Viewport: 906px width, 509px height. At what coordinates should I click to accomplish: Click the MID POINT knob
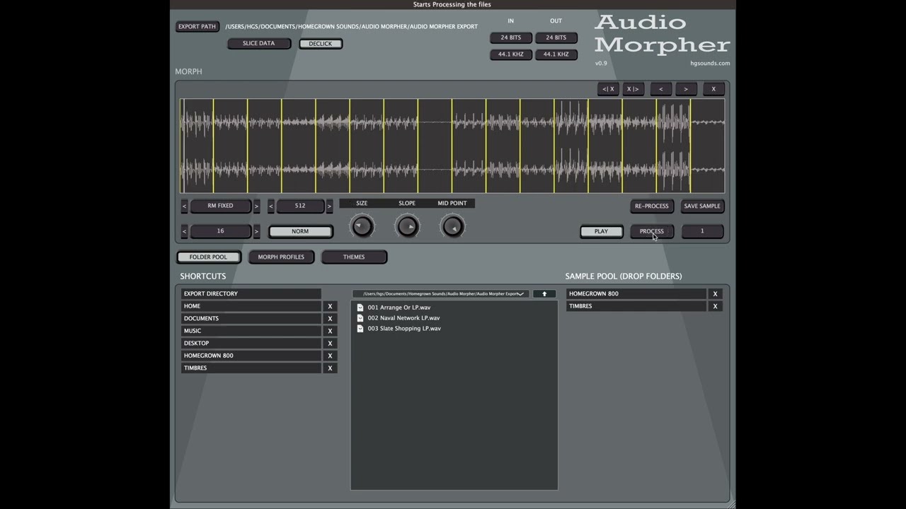[x=452, y=226]
